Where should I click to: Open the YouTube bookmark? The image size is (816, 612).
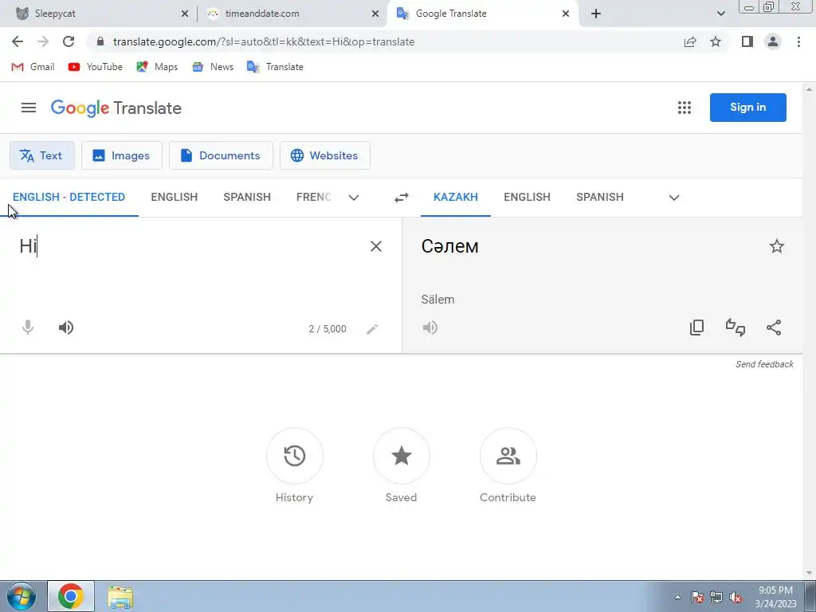(x=96, y=67)
